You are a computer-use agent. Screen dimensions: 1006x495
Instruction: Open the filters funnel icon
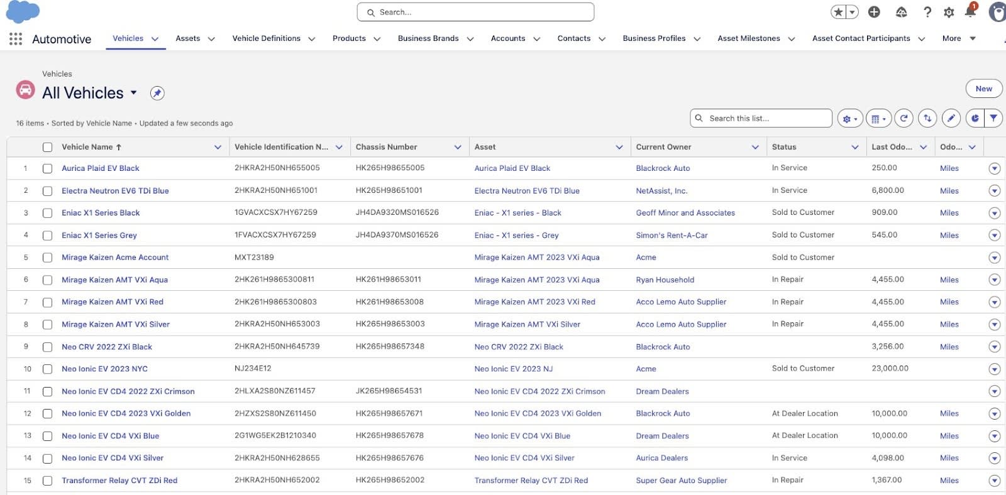point(993,118)
